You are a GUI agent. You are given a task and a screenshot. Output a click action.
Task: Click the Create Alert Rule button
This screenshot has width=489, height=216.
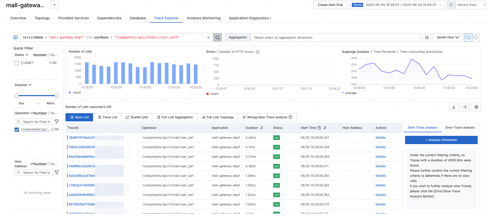click(x=330, y=5)
